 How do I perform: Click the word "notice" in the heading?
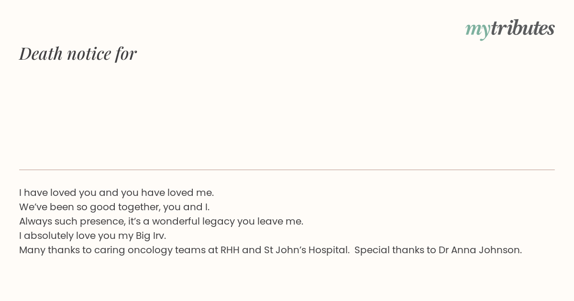click(x=89, y=54)
